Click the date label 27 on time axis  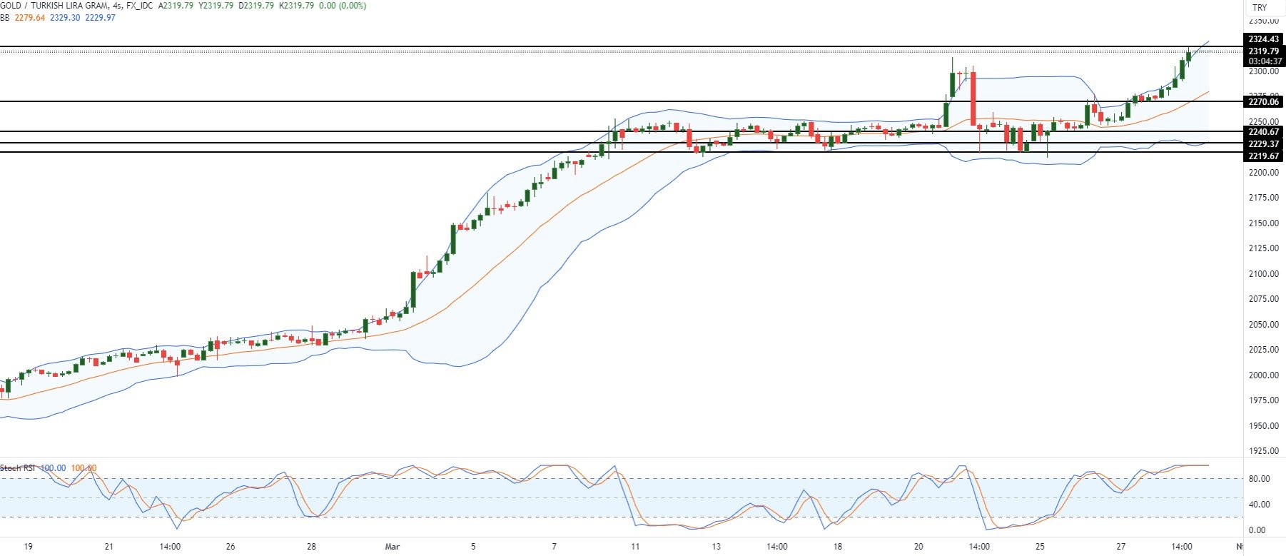click(1121, 547)
